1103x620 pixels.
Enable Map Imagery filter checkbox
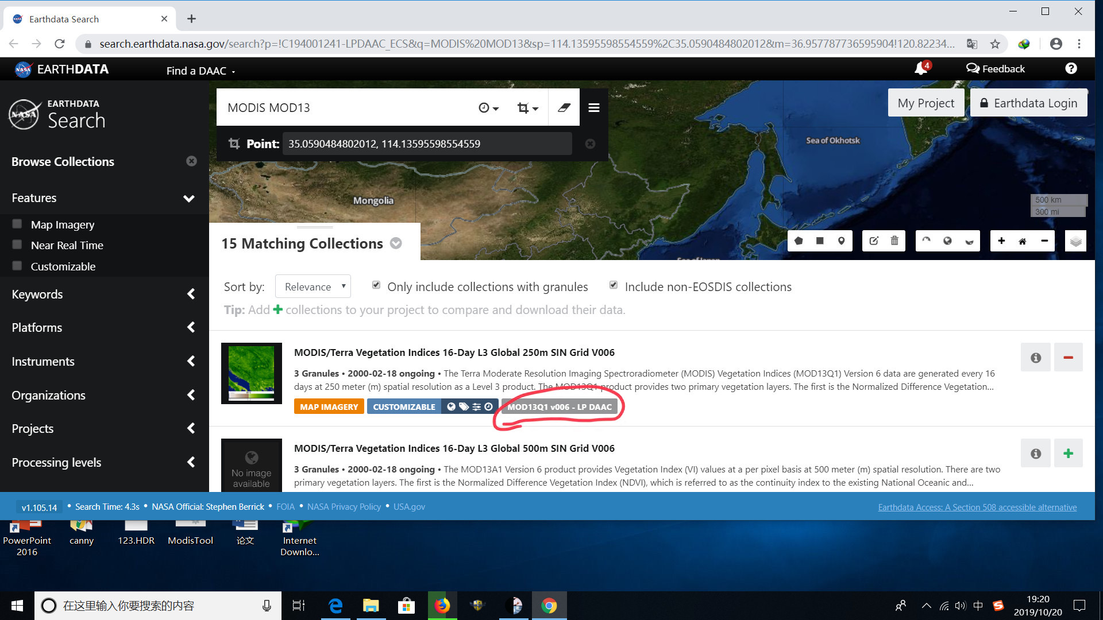pyautogui.click(x=17, y=223)
